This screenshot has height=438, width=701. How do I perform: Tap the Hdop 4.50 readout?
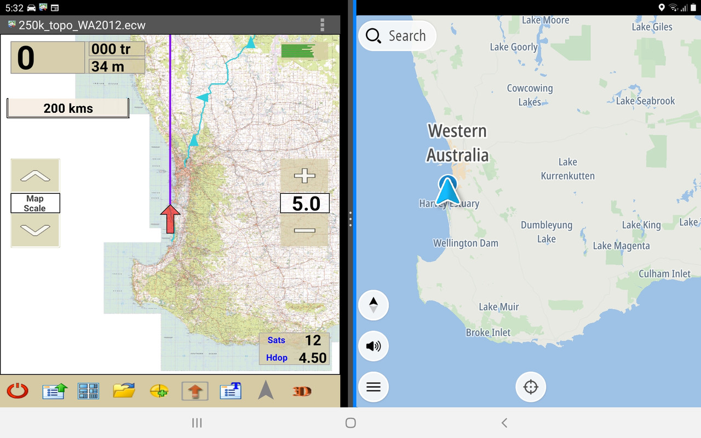(x=295, y=357)
